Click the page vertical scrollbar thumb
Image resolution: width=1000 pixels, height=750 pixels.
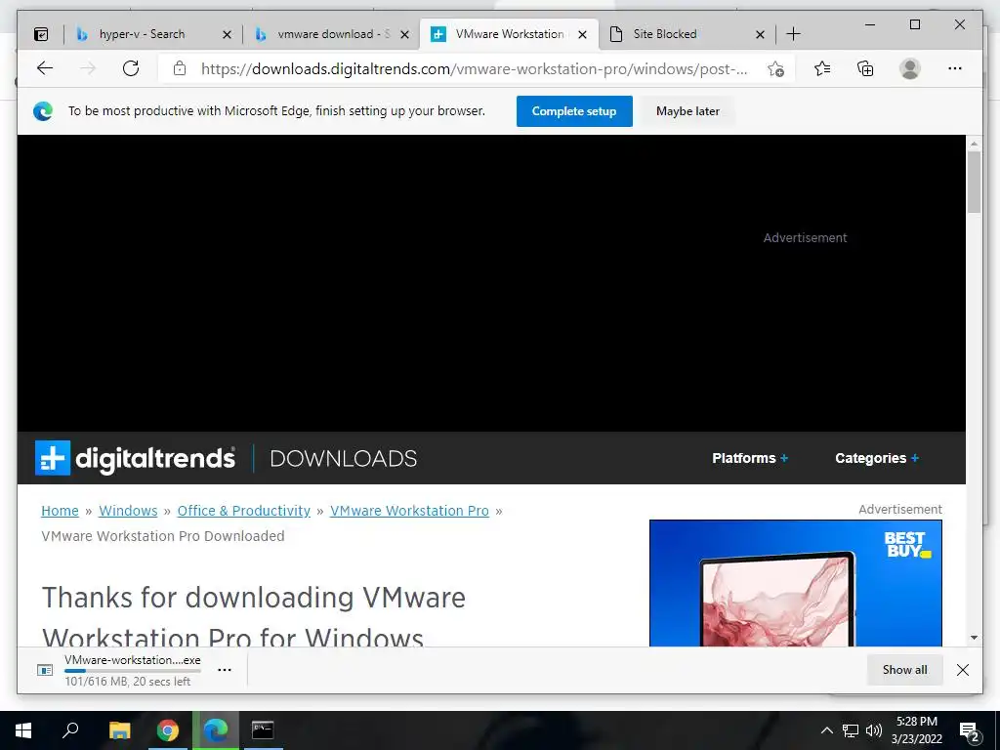click(974, 183)
